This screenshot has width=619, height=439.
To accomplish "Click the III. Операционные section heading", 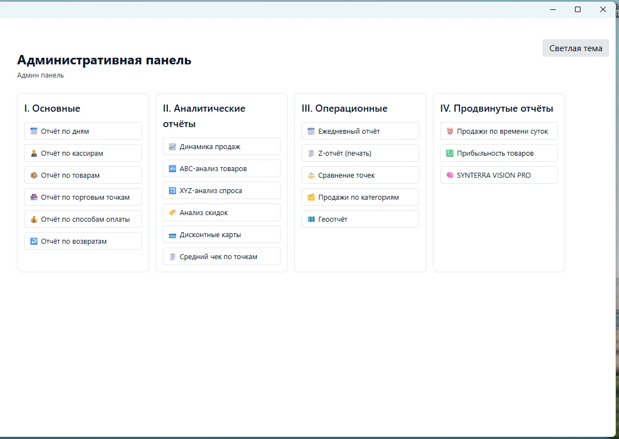I will [344, 108].
